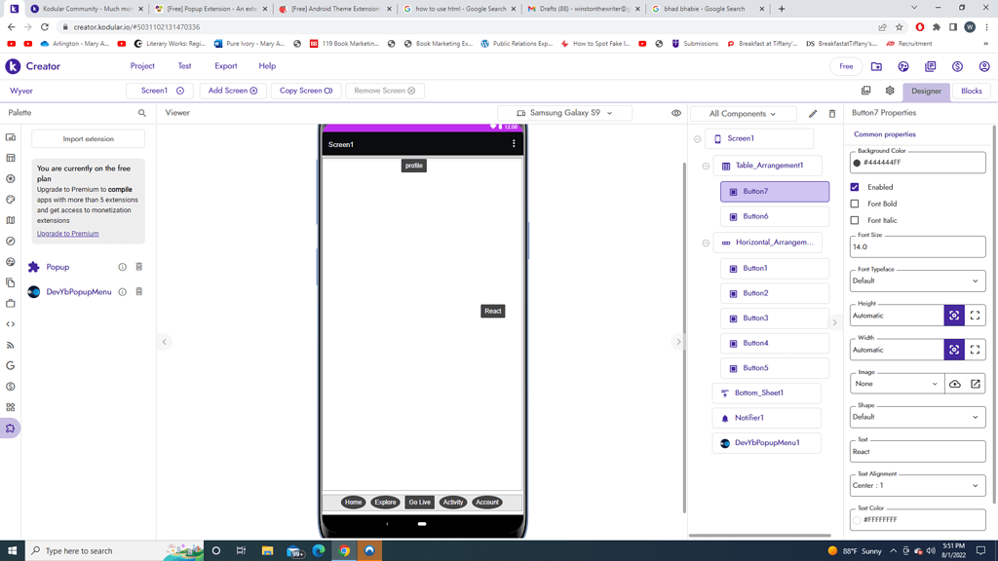The height and width of the screenshot is (561, 998).
Task: Open the Samsung Galaxy S9 device dropdown
Action: [x=564, y=113]
